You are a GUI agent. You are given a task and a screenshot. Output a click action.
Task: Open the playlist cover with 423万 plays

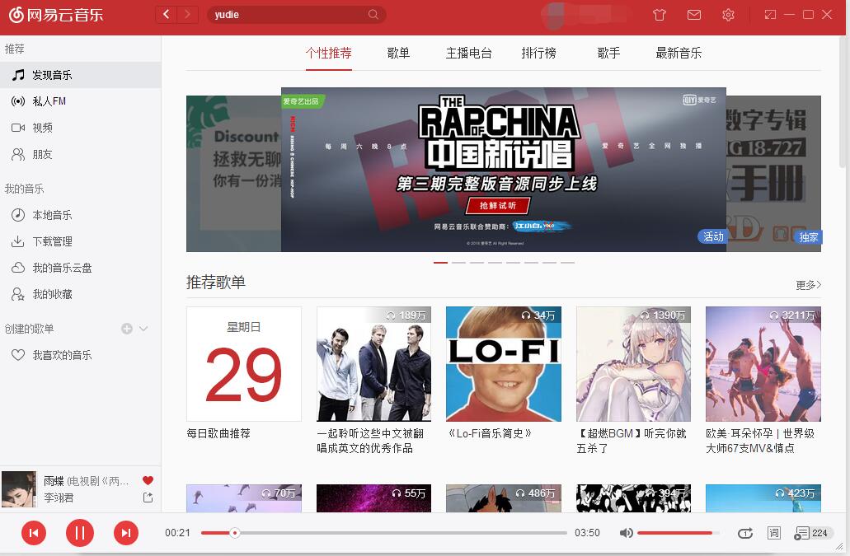point(763,498)
